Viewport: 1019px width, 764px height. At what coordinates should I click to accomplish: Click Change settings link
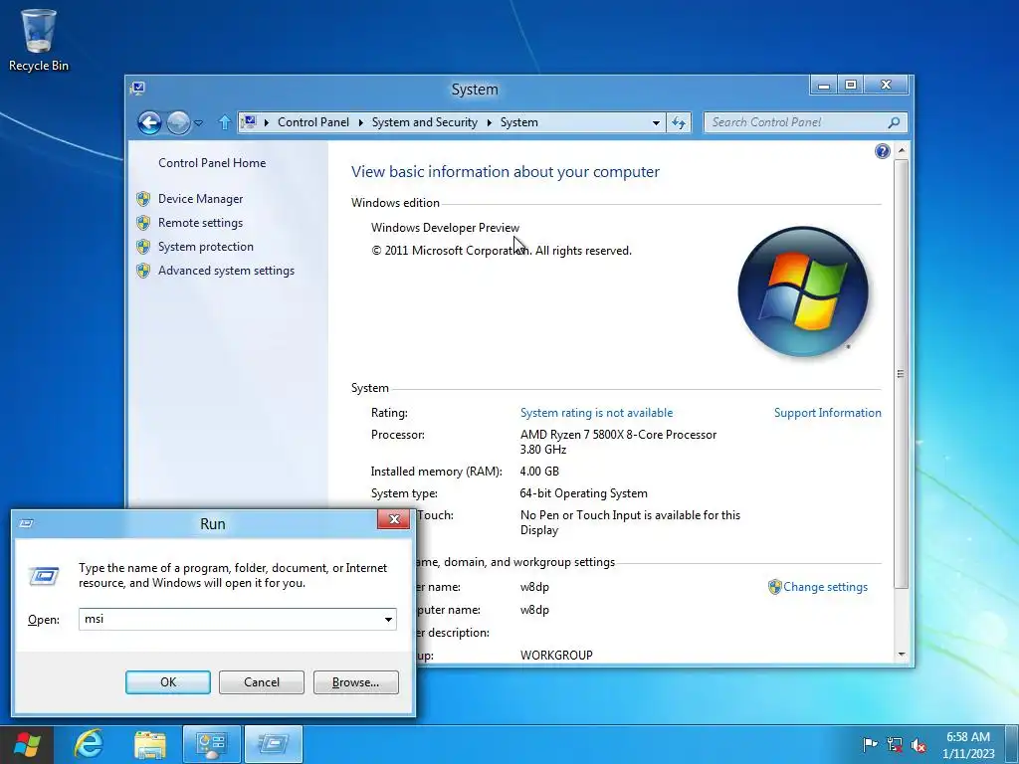[825, 587]
